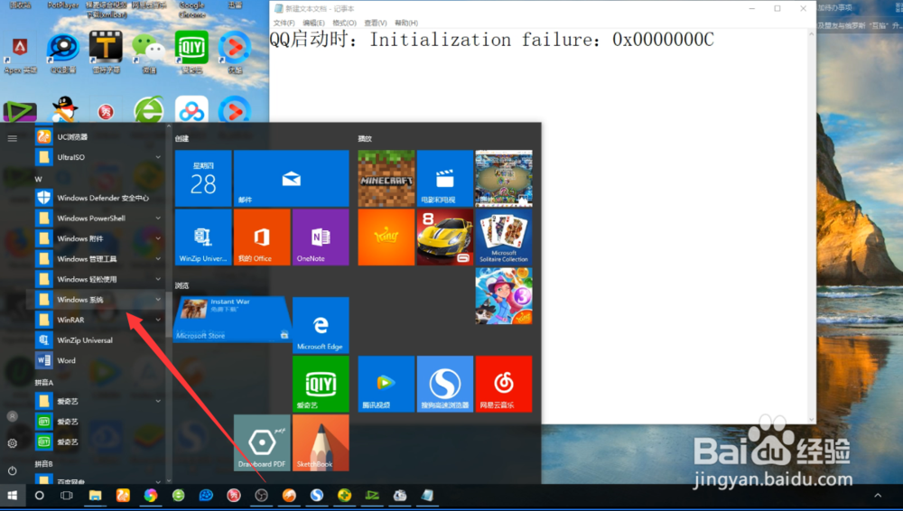Open the Apex desktop shortcut
Screen dimensions: 903x511
tap(20, 53)
